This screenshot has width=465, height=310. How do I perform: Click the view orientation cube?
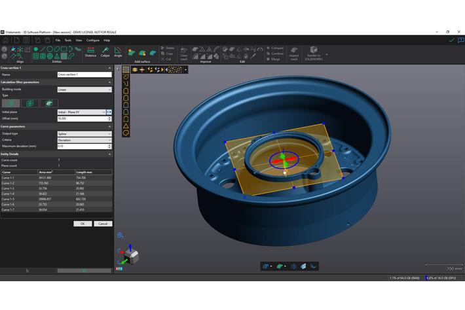131,256
